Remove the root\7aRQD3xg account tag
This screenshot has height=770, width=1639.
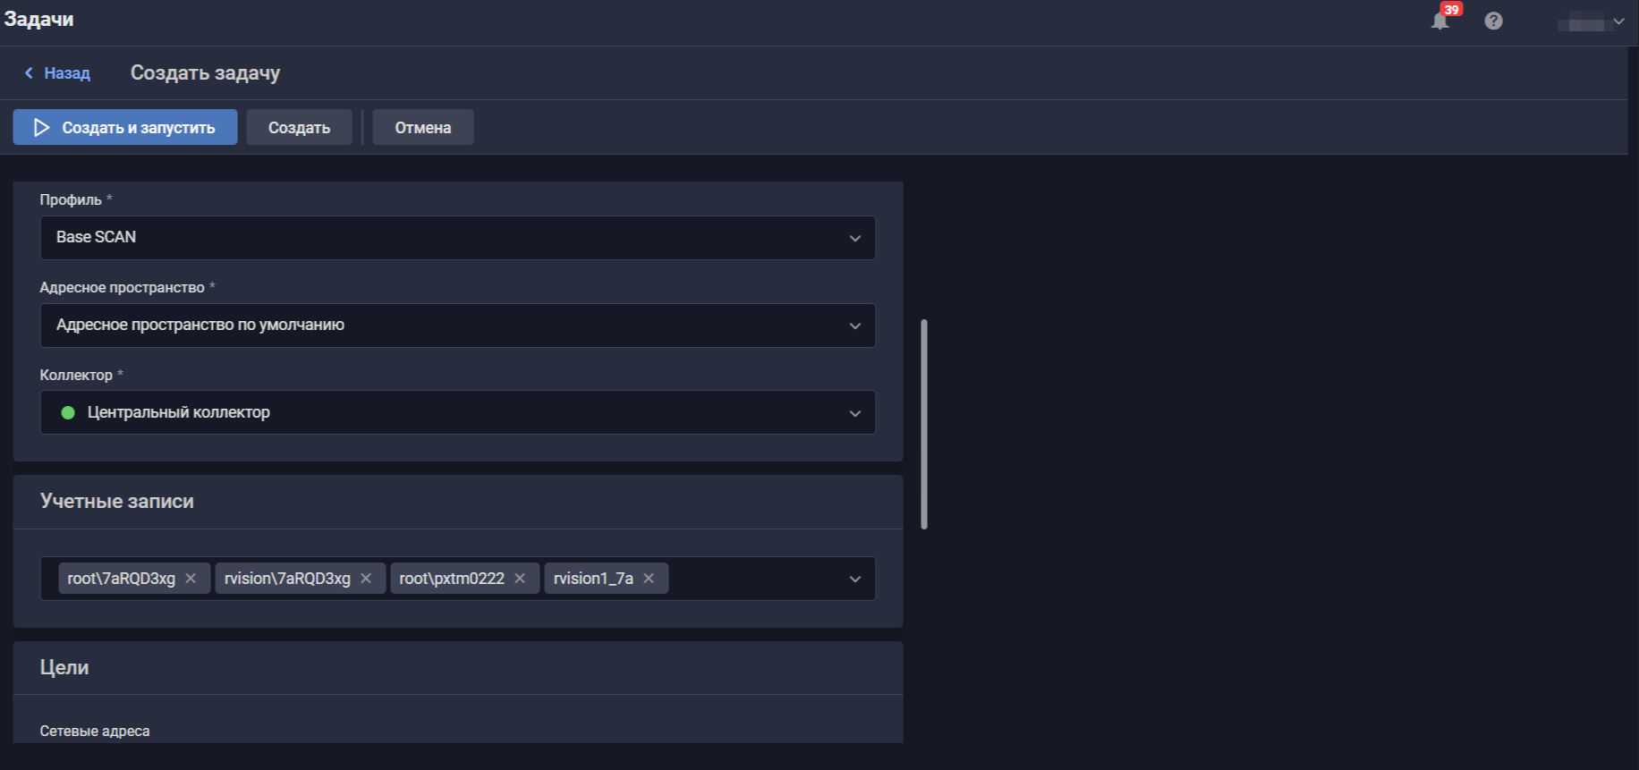click(191, 579)
